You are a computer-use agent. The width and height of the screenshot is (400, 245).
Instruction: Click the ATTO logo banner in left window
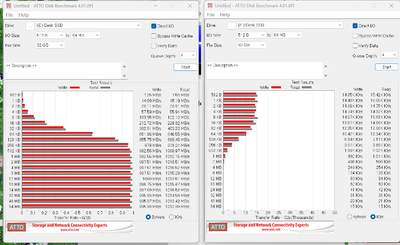[69, 227]
